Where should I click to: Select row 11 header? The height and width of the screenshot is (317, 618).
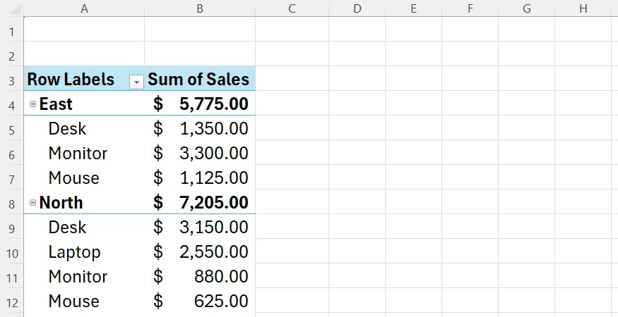[x=12, y=275]
